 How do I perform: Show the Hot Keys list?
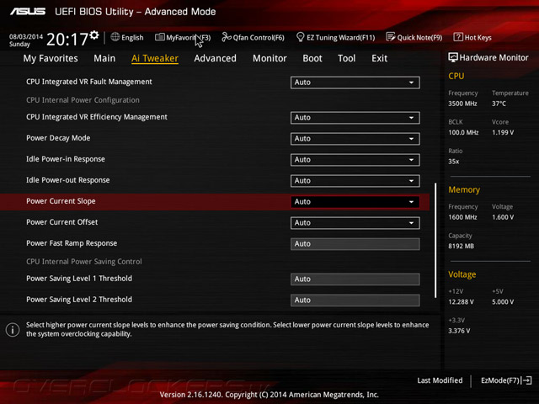(472, 37)
